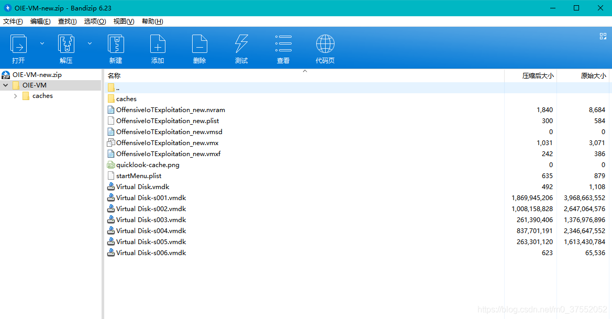
Task: Open the dropdown arrow next to 解压
Action: [90, 43]
